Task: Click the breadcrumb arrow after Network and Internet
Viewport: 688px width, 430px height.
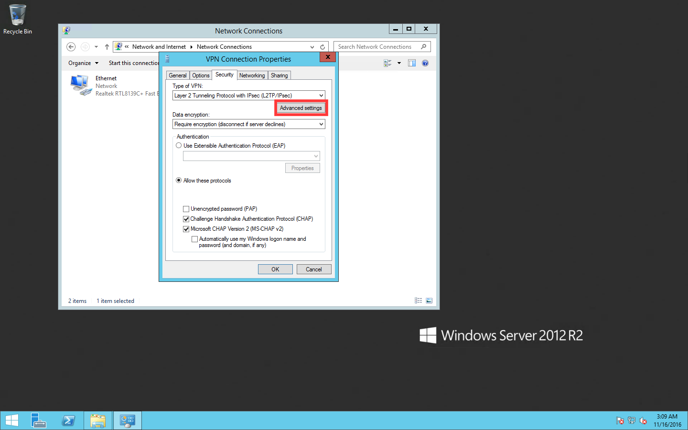Action: [191, 47]
